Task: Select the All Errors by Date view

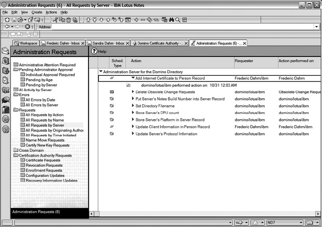Action: [x=40, y=100]
